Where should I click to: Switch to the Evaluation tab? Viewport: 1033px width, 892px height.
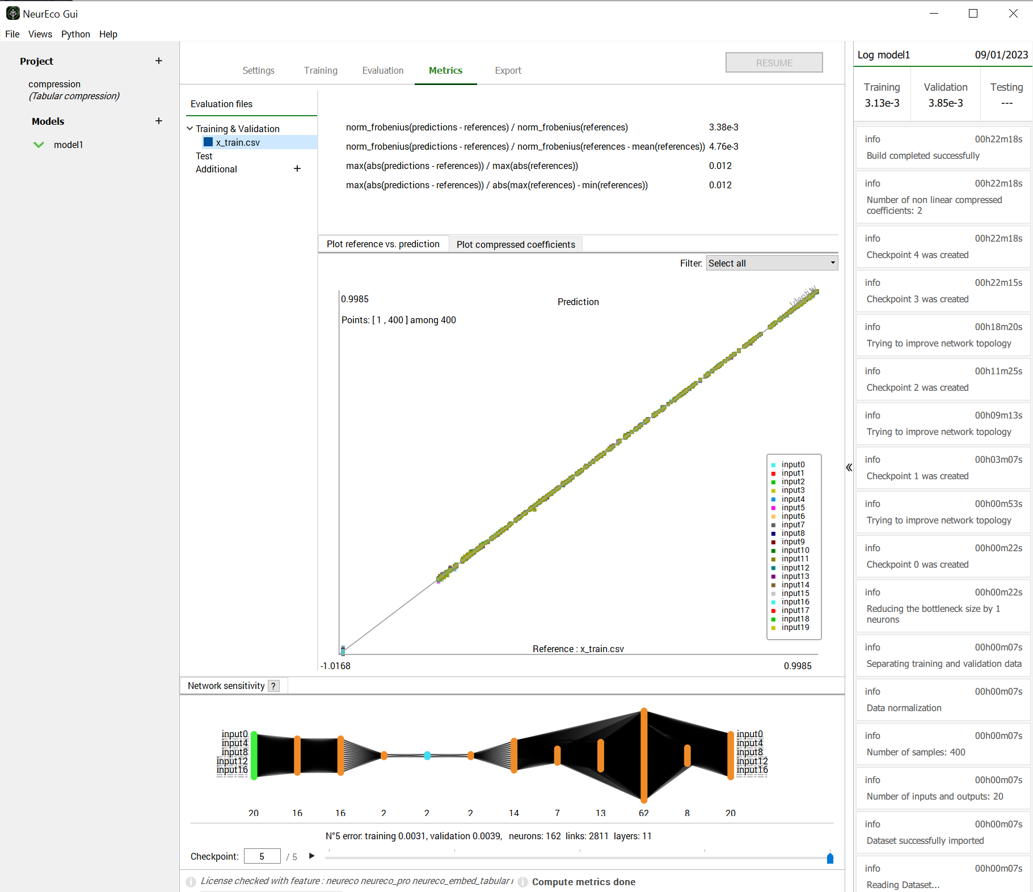click(x=383, y=70)
